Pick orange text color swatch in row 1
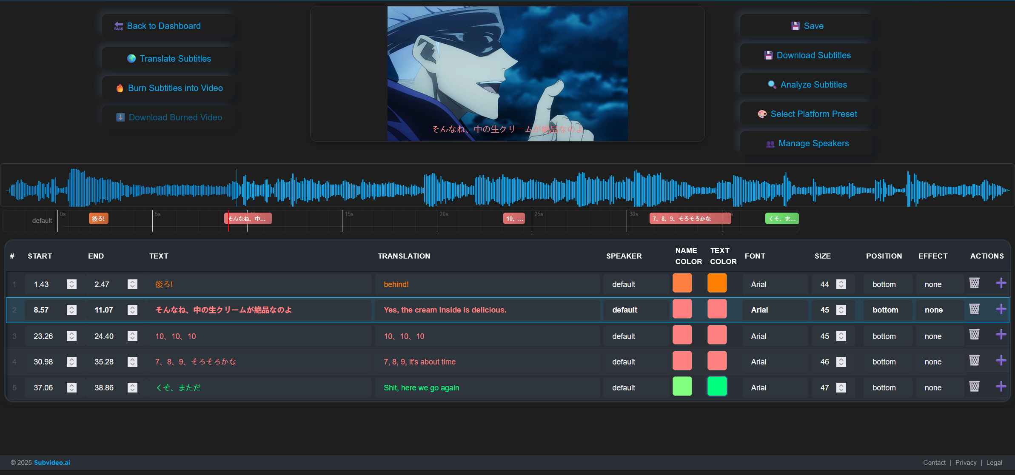Image resolution: width=1015 pixels, height=475 pixels. coord(717,283)
